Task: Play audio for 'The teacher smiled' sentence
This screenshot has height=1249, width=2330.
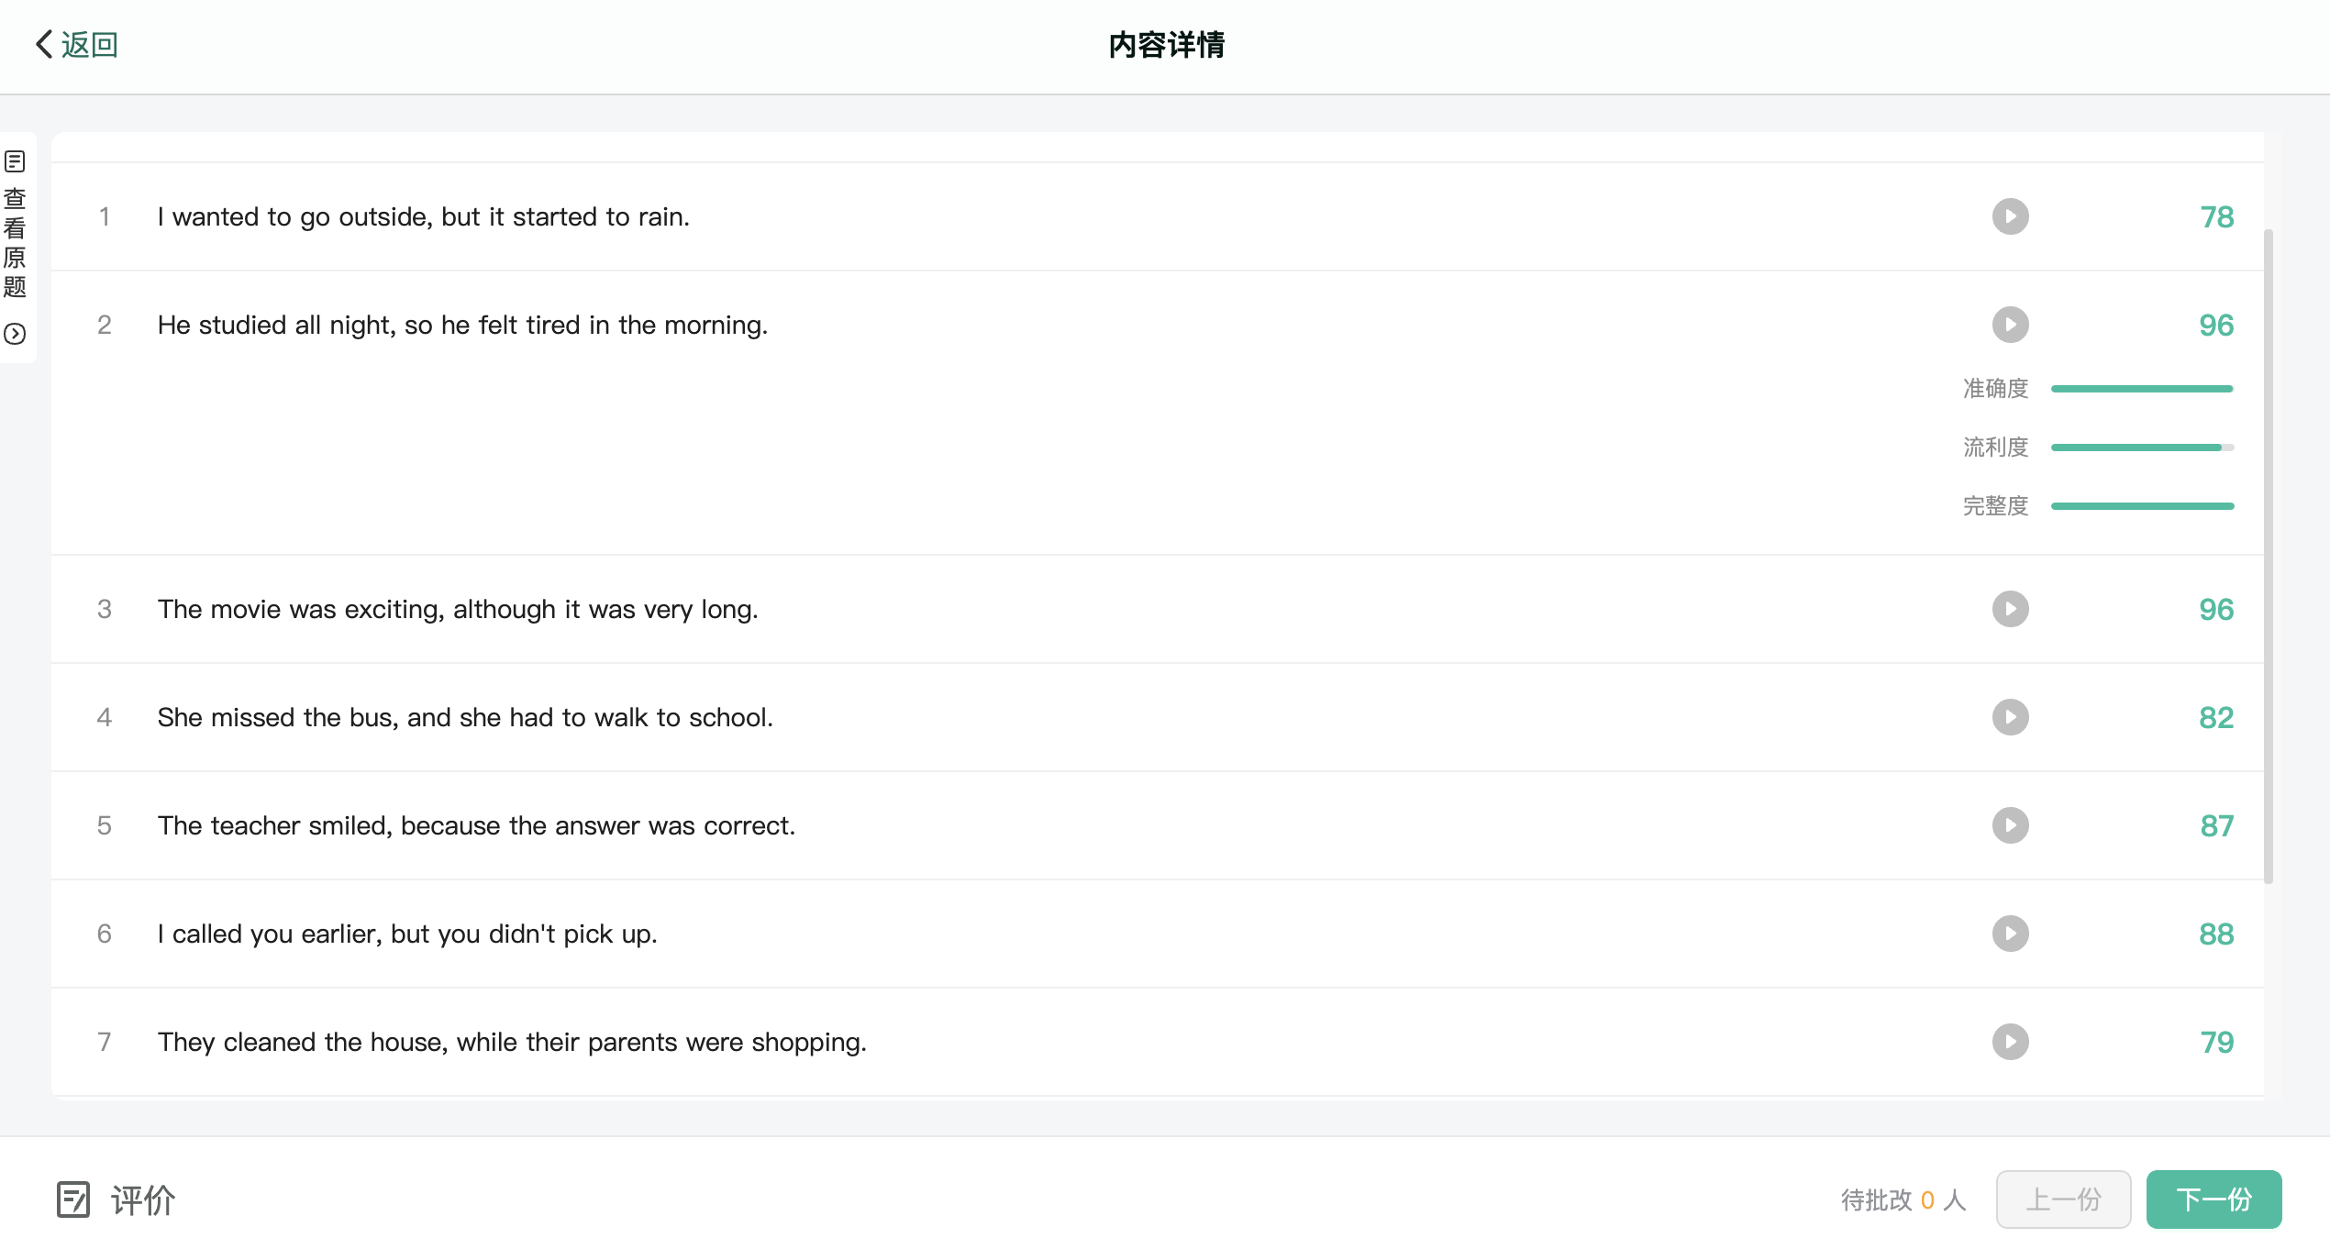Action: coord(2010,825)
